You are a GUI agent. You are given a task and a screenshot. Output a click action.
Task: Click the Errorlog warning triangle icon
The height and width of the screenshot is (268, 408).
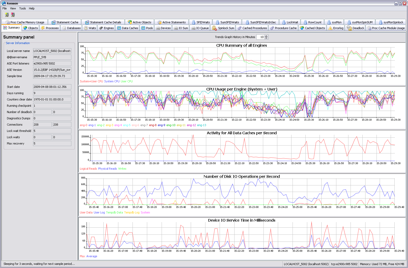coord(330,28)
